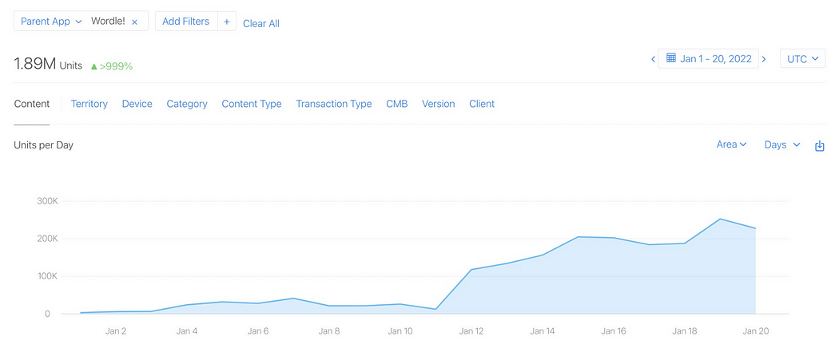The width and height of the screenshot is (839, 352).
Task: Remove the Wordle! filter with the x
Action: (x=134, y=22)
